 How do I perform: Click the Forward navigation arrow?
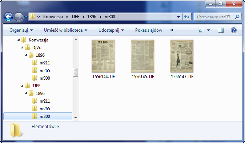point(19,17)
